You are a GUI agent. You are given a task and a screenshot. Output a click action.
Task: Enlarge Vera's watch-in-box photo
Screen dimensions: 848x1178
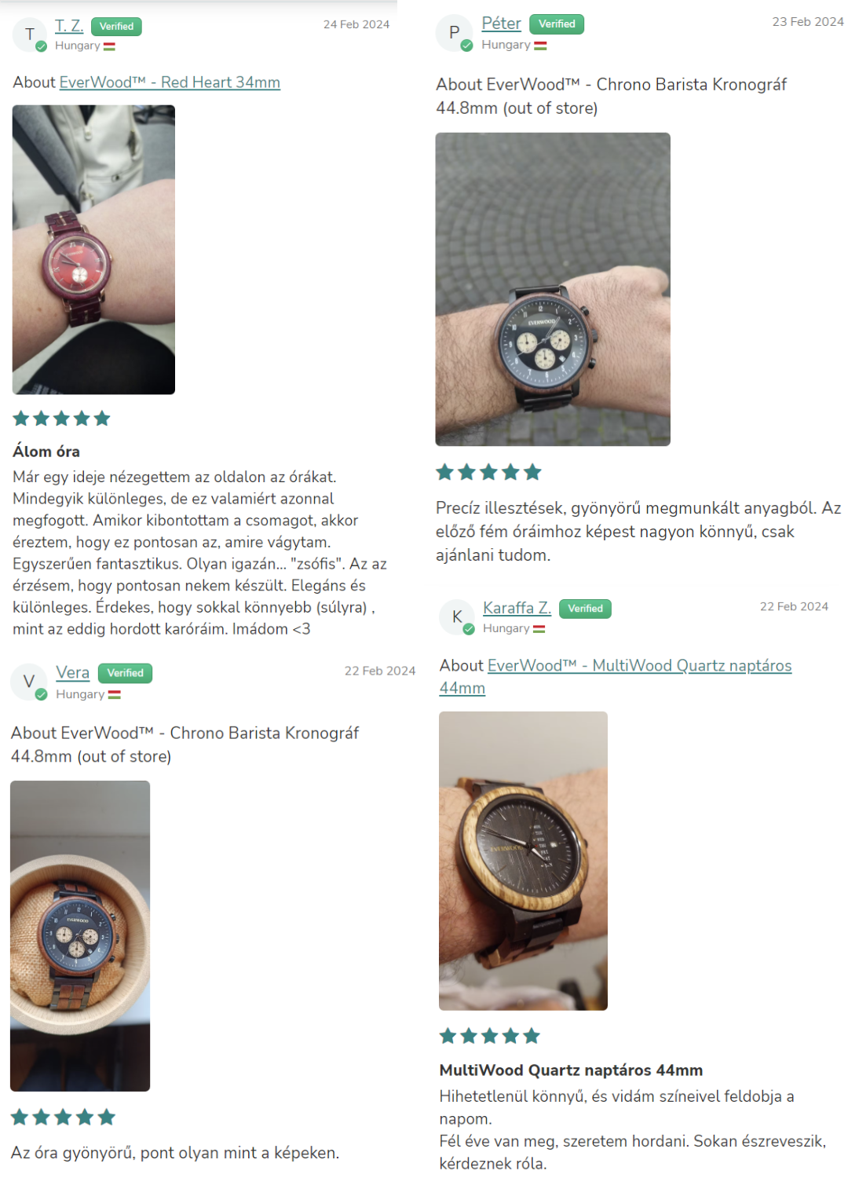click(80, 936)
